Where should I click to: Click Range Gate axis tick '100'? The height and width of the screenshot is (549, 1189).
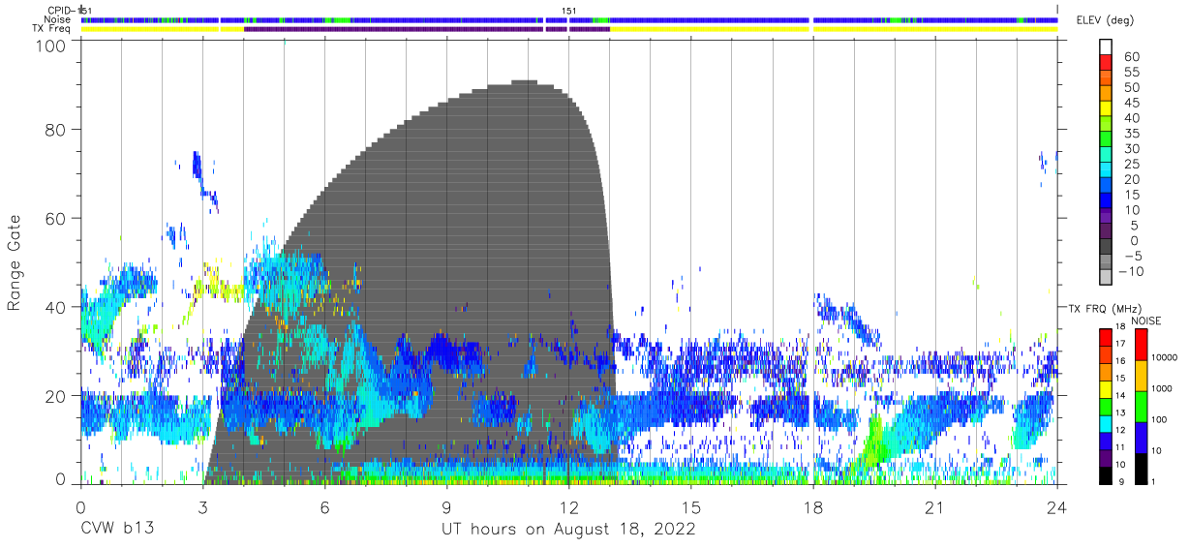[x=51, y=46]
